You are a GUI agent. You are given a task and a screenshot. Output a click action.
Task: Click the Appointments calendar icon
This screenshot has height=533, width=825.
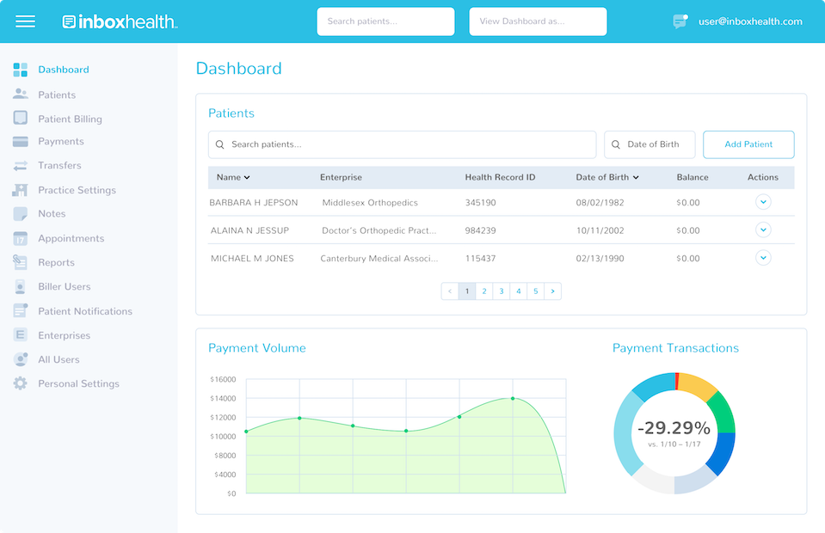(x=21, y=239)
